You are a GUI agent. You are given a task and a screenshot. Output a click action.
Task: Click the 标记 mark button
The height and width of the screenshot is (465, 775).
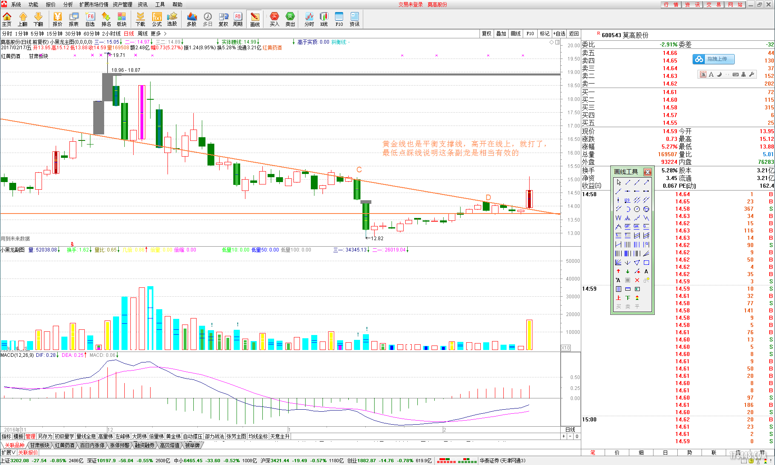545,34
